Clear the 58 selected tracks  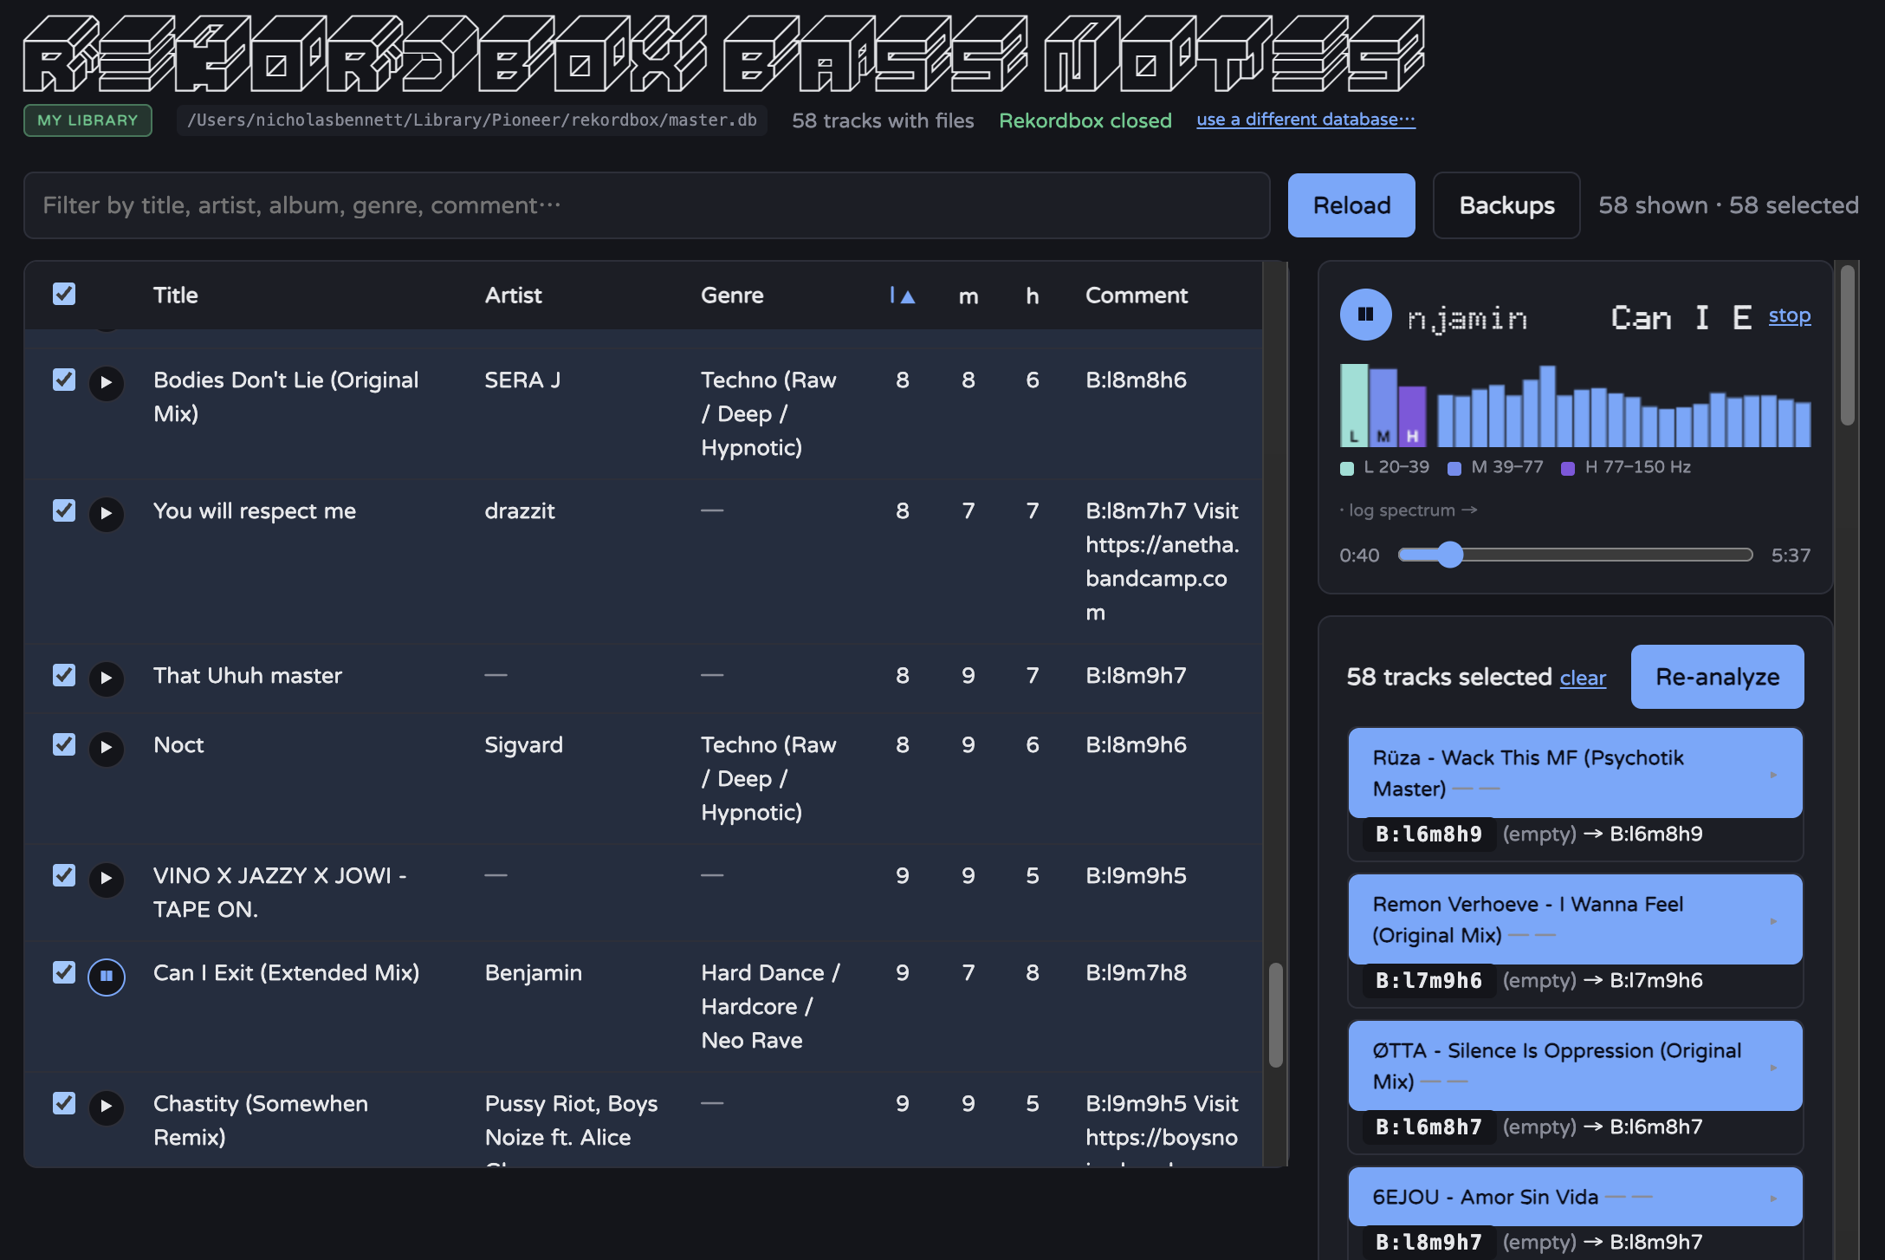[x=1583, y=678]
